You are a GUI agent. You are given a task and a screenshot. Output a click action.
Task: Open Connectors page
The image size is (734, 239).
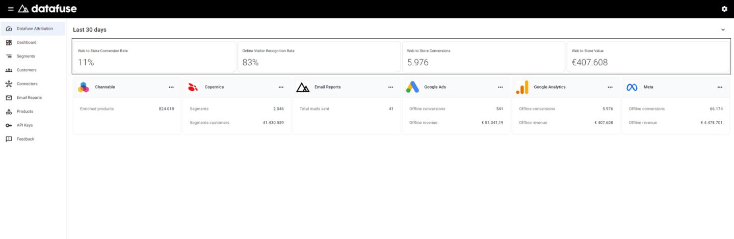[33, 84]
